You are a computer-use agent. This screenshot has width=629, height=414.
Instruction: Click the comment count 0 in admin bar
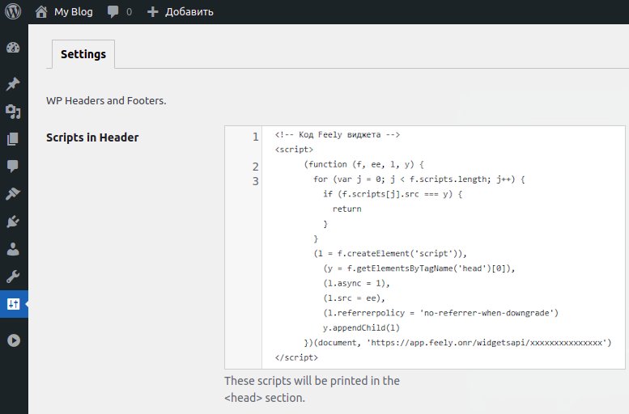[x=130, y=12]
